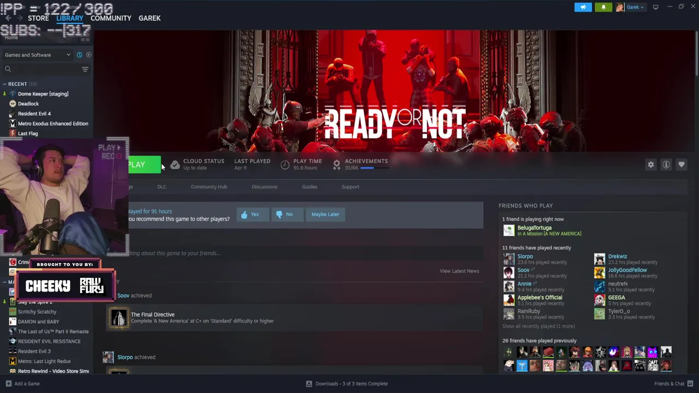The image size is (699, 393).
Task: Select Resident Evil 4 in library
Action: click(x=34, y=114)
